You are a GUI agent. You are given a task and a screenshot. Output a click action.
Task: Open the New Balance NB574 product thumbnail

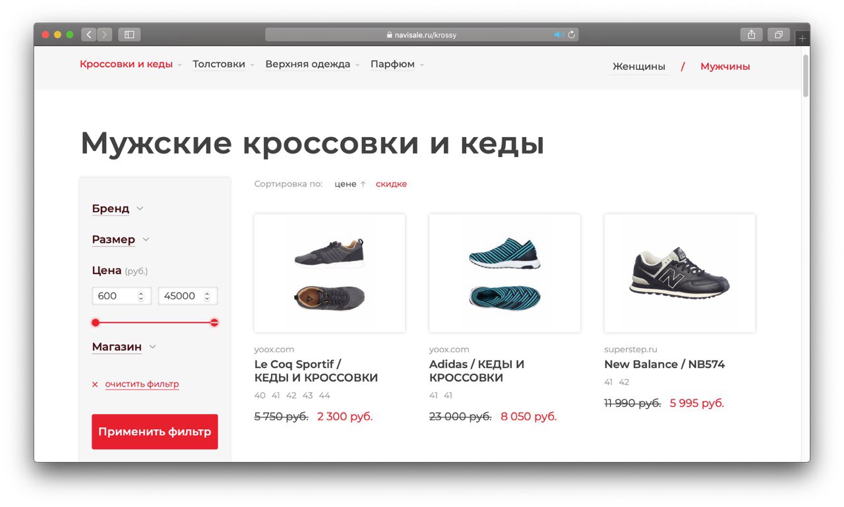coord(679,273)
